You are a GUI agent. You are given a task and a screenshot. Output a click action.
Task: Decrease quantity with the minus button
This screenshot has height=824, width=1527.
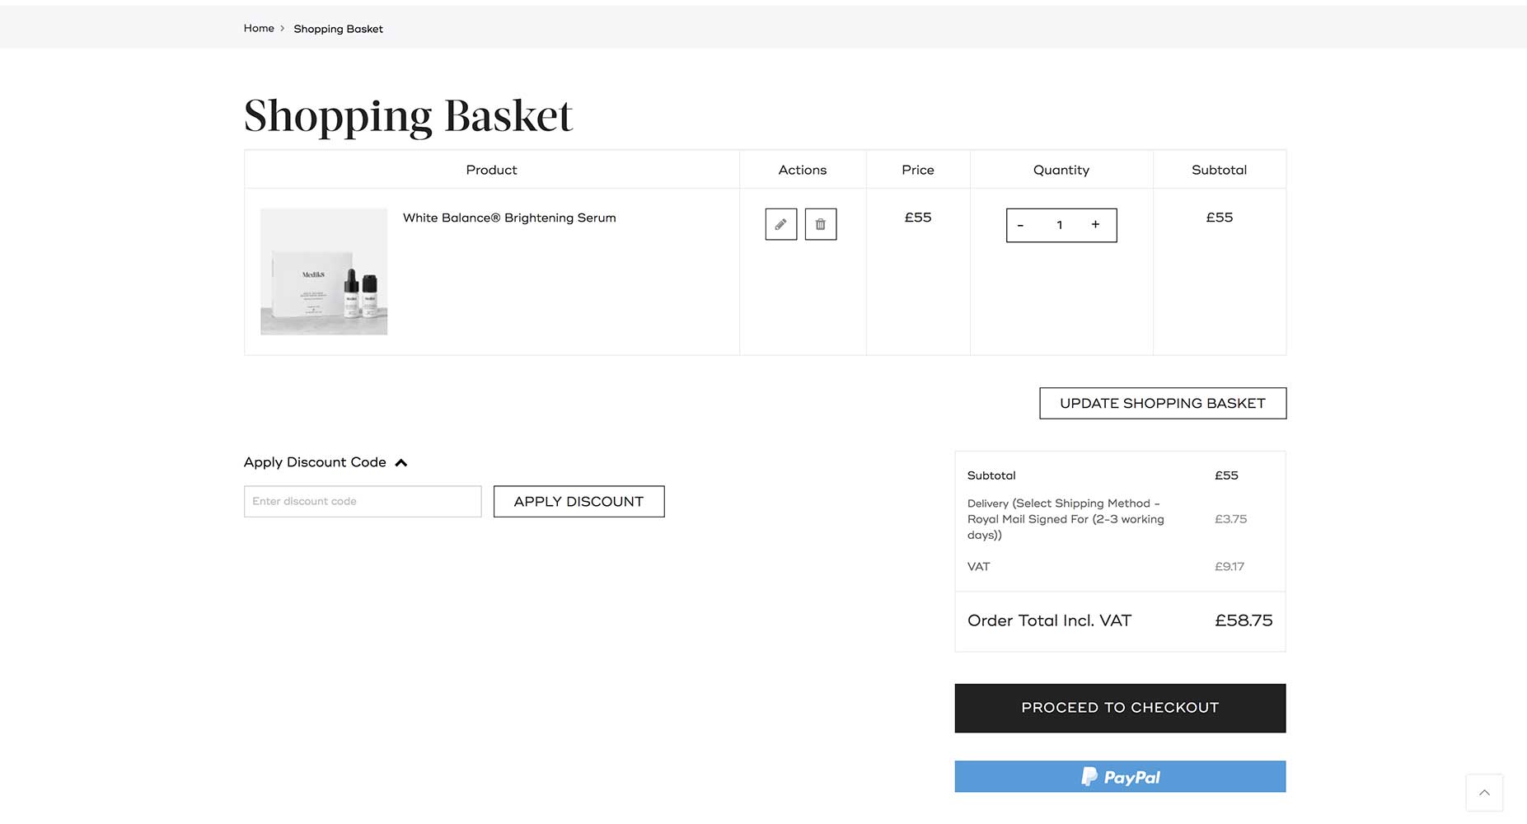point(1020,225)
